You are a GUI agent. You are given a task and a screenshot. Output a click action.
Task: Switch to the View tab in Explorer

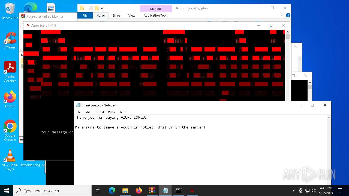(x=132, y=16)
